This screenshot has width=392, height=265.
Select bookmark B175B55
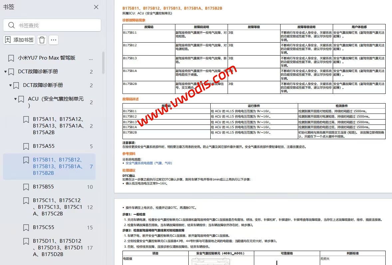pyautogui.click(x=44, y=186)
